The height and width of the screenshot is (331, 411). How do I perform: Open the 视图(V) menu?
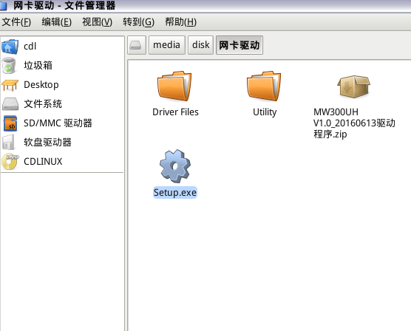coord(98,22)
